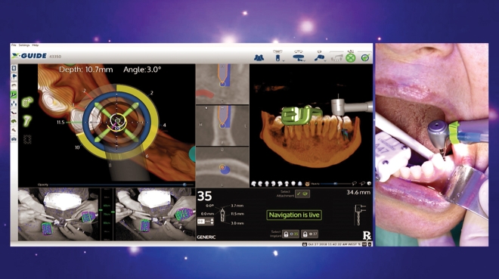This screenshot has height=279, width=499.
Task: Click the camera icon in left sidebar
Action: coord(14,139)
